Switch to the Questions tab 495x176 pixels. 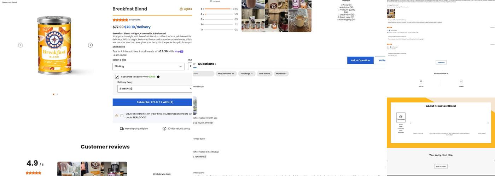click(206, 64)
